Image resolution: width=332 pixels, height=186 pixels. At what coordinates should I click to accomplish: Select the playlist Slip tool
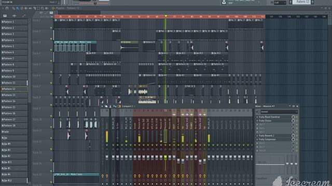[x=30, y=8]
